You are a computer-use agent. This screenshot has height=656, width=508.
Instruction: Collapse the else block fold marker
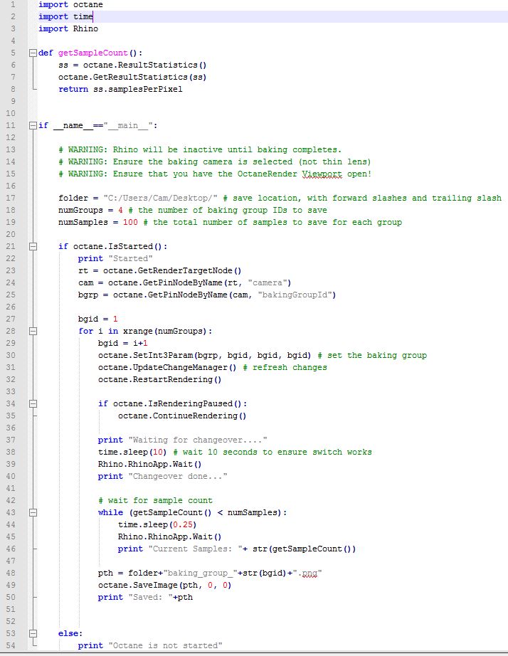pyautogui.click(x=33, y=633)
